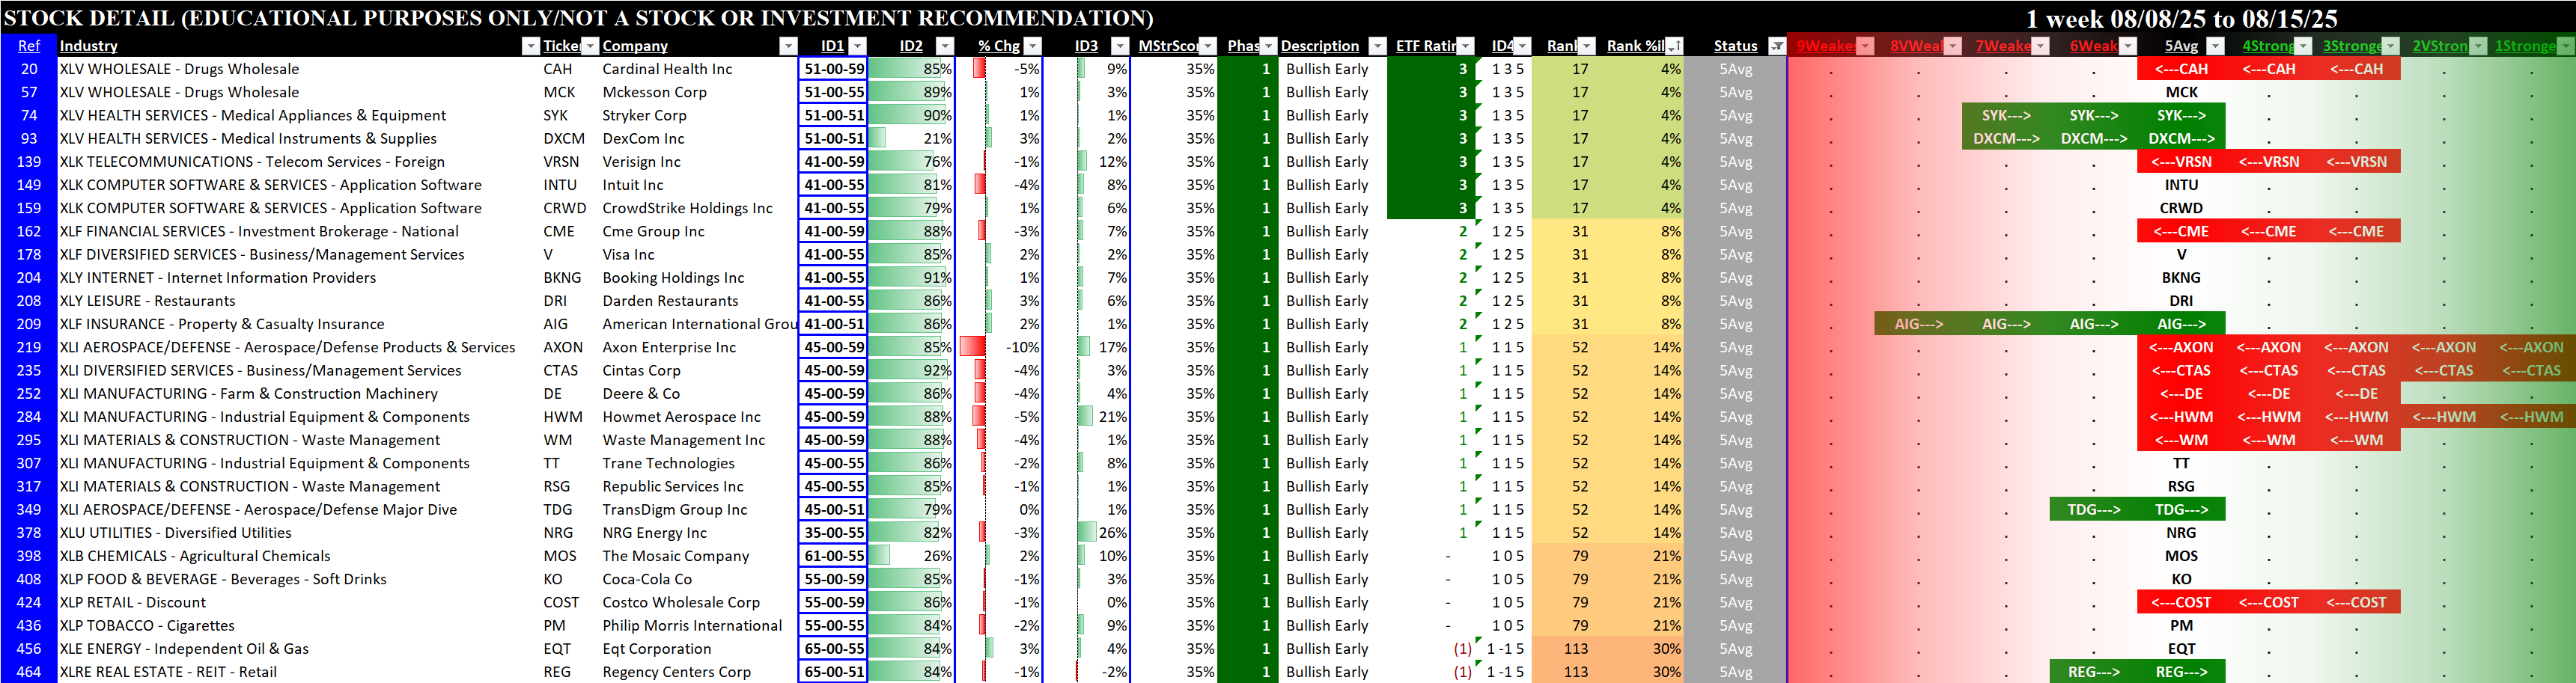Screen dimensions: 2576x683
Task: Select the 'Republic Services Inc' cell
Action: [x=673, y=486]
